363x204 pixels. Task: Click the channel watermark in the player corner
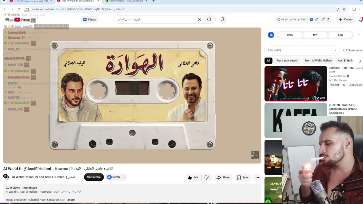pyautogui.click(x=255, y=155)
